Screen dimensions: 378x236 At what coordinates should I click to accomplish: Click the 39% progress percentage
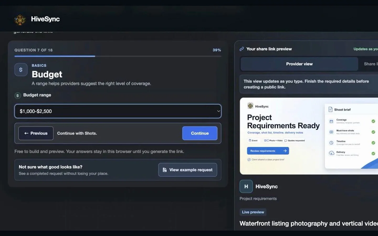217,50
